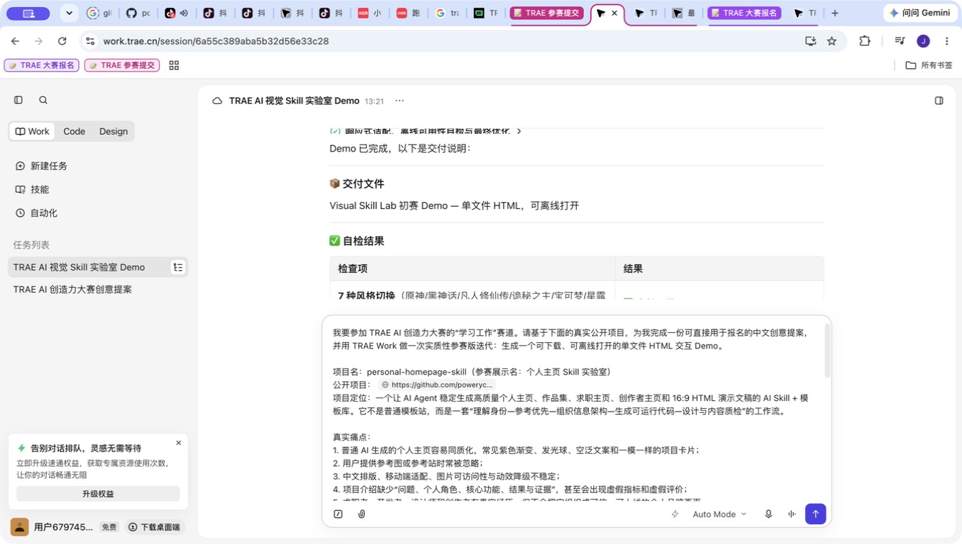Viewport: 962px width, 544px height.
Task: Click the install app icon in address bar
Action: [811, 41]
